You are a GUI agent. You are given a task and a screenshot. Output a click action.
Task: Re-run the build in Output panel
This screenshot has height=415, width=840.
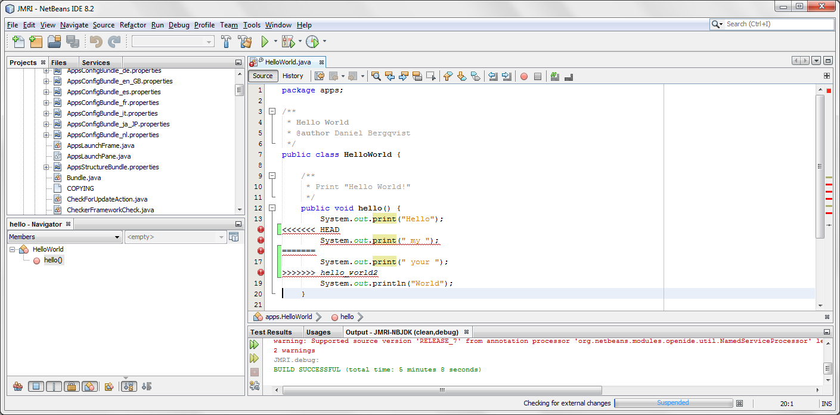click(255, 345)
